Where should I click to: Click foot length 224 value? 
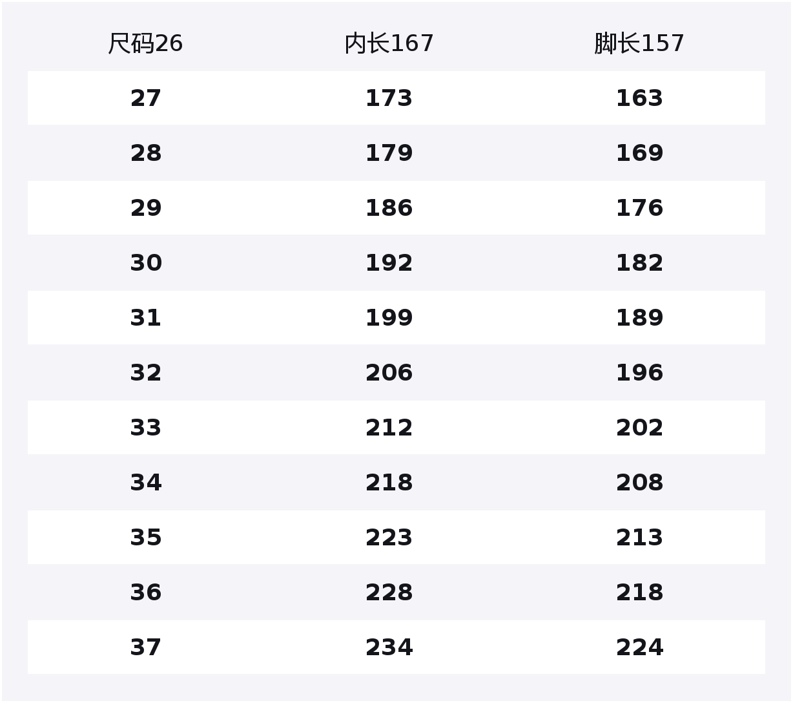[x=639, y=647]
